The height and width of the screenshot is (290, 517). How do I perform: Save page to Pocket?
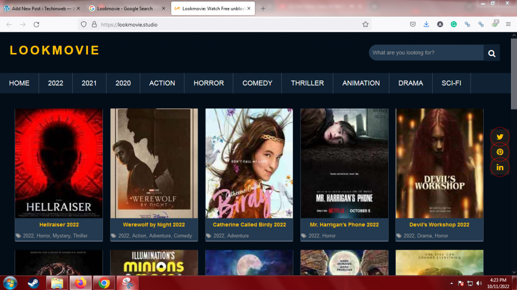412,24
